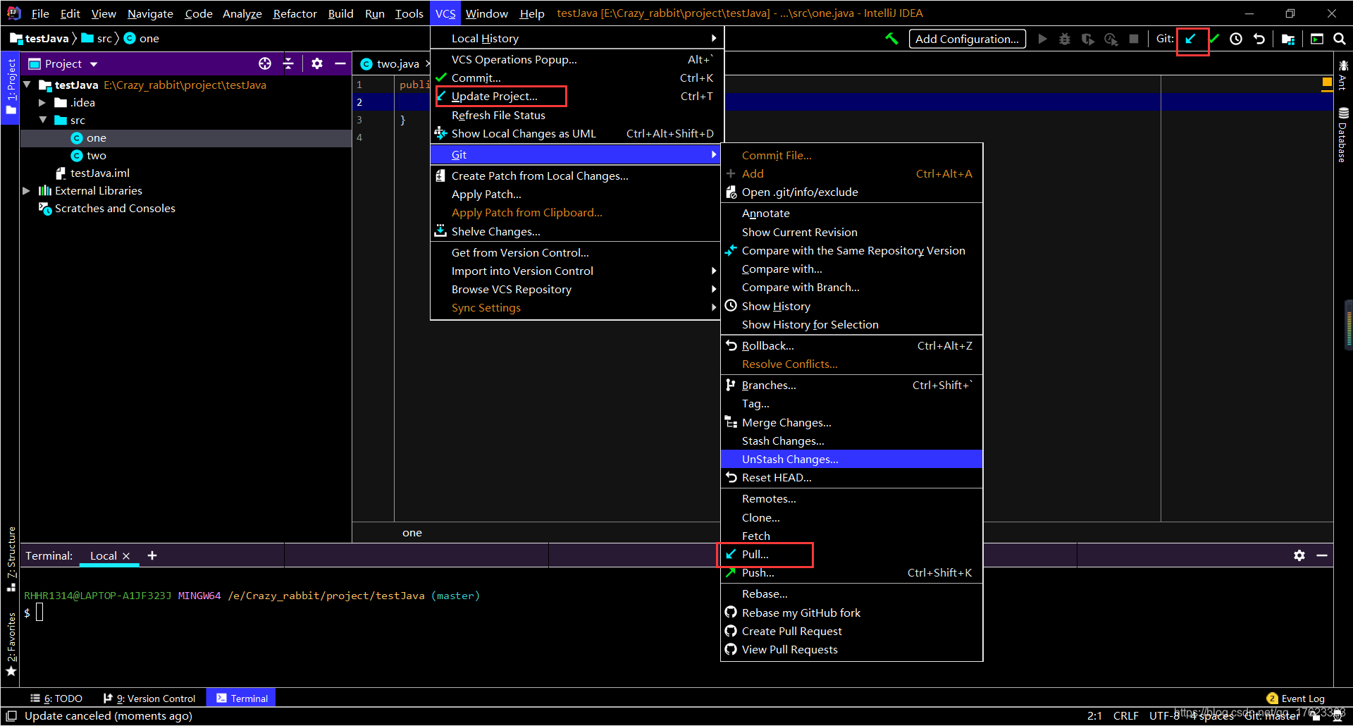Open the Event Log
This screenshot has width=1353, height=726.
coord(1296,699)
